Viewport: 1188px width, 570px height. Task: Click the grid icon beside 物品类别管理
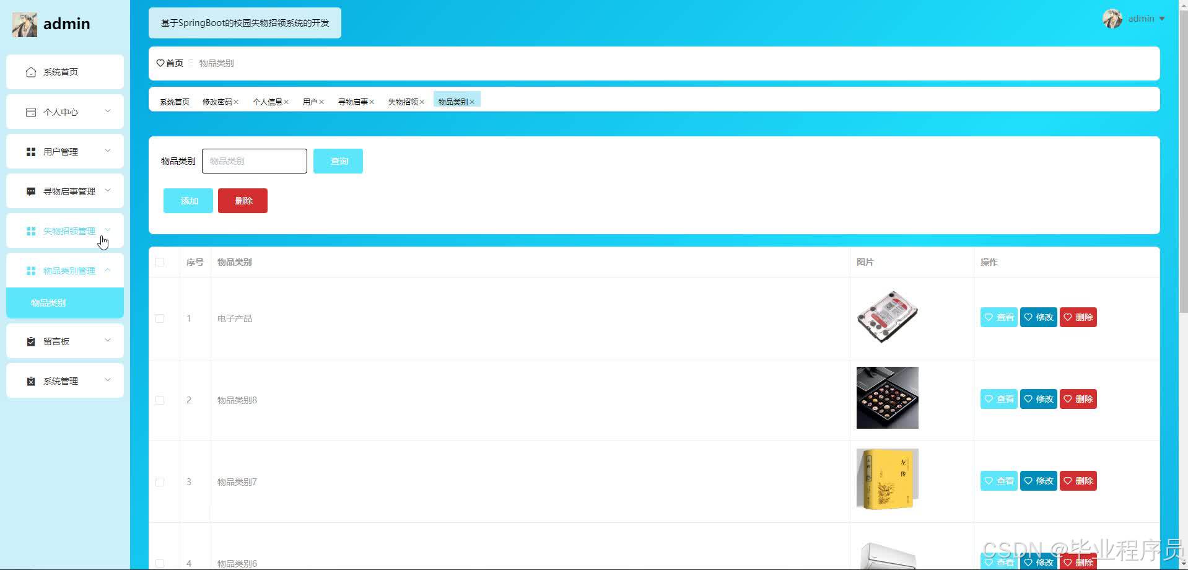tap(31, 271)
